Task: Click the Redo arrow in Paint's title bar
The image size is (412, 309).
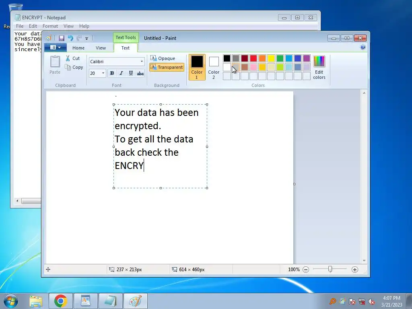Action: point(79,38)
